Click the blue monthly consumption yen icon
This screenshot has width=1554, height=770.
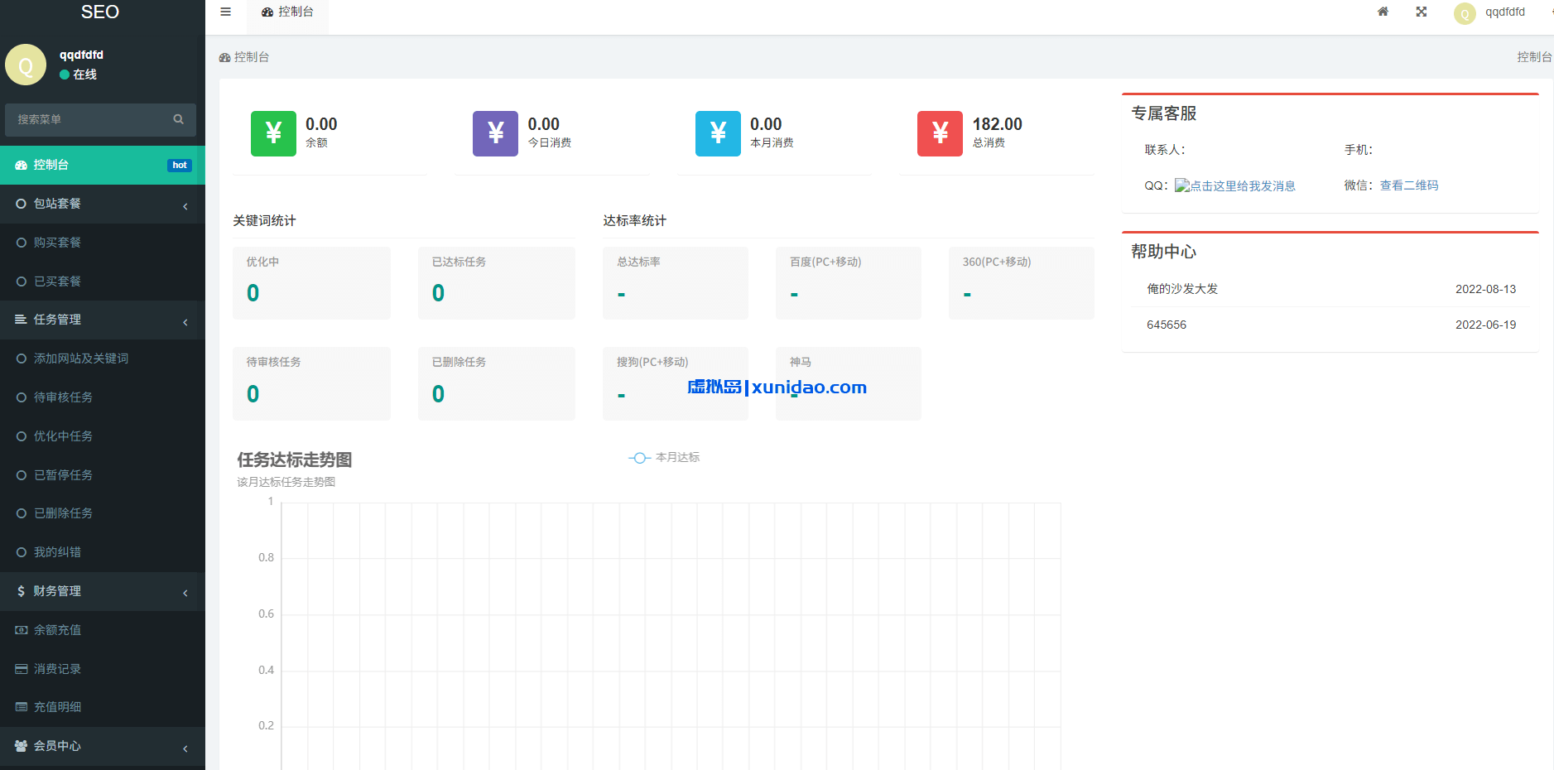coord(718,133)
